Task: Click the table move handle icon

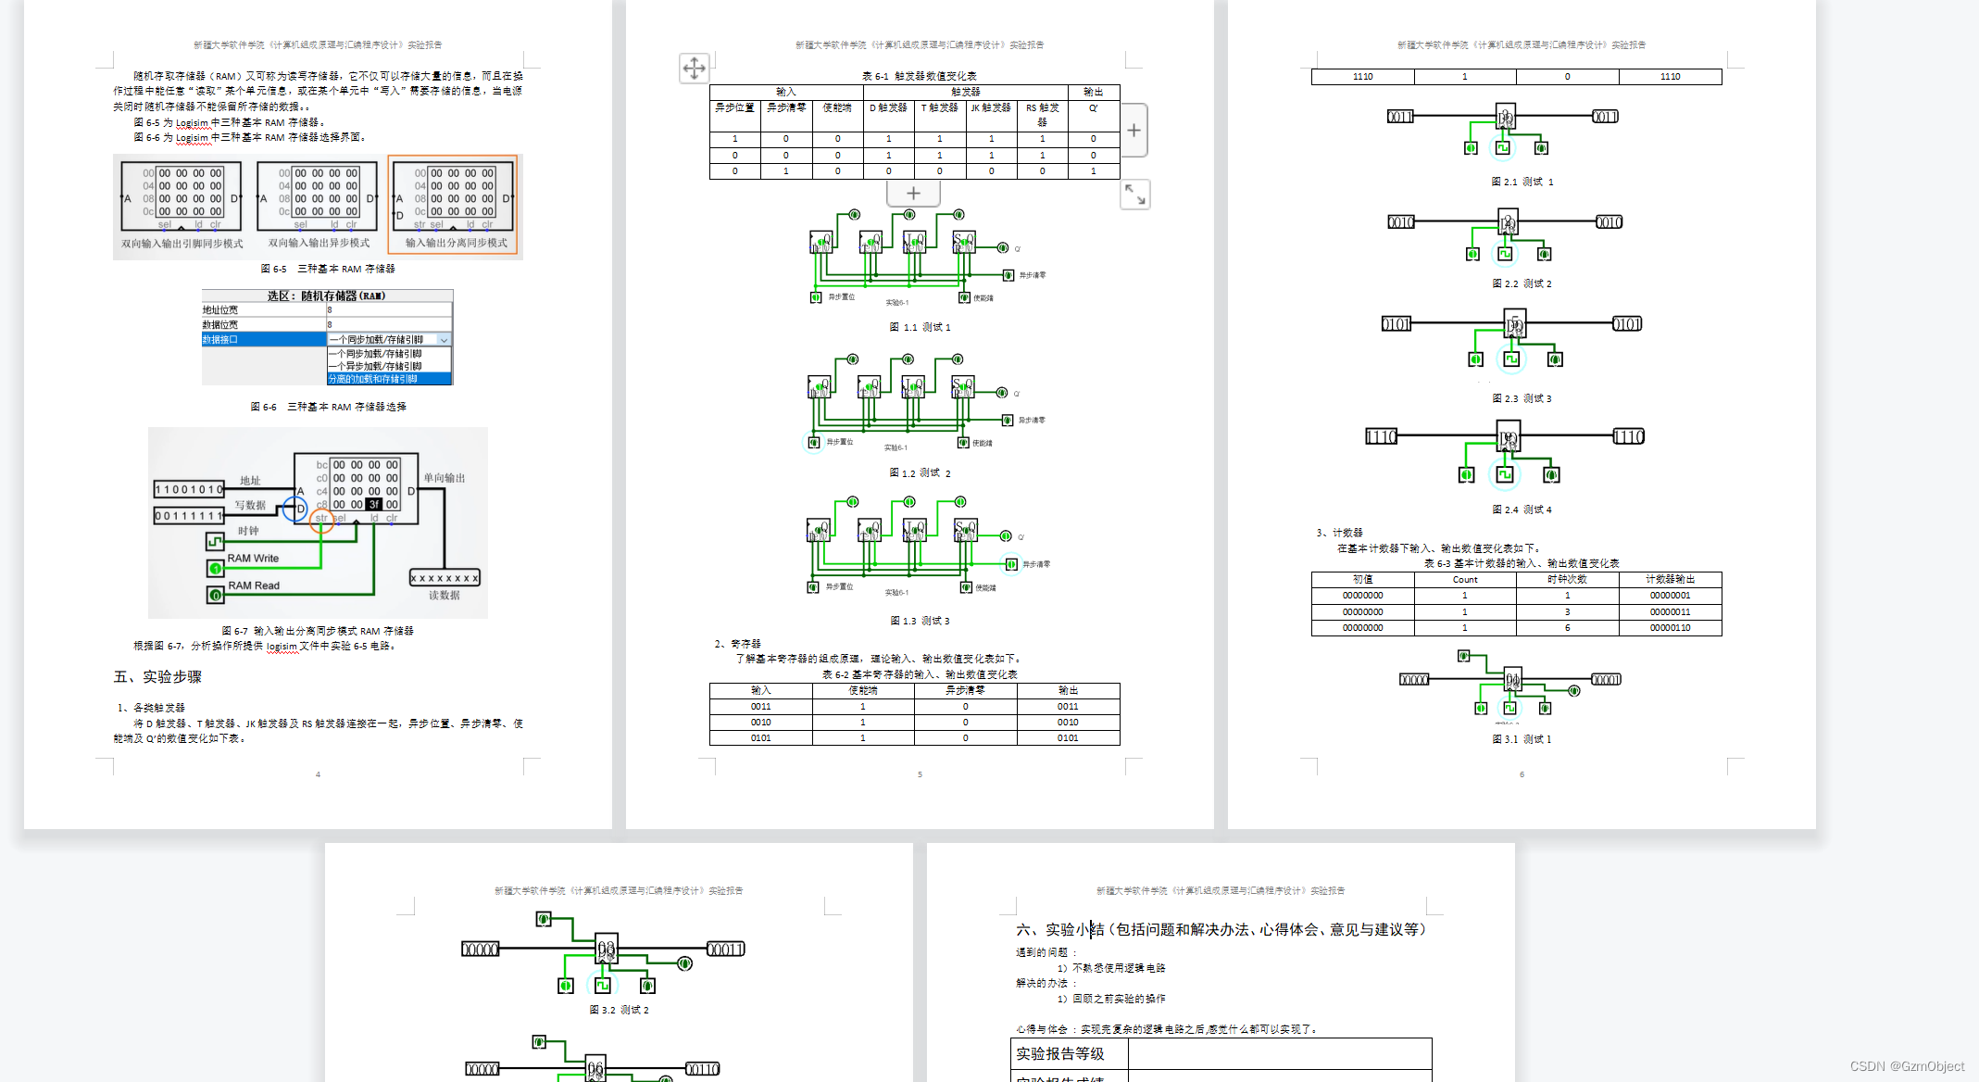Action: point(694,68)
